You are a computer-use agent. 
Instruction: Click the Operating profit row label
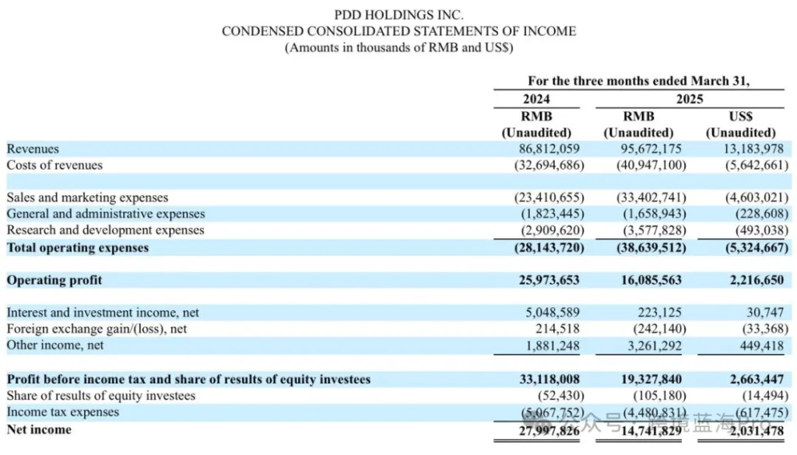point(54,280)
